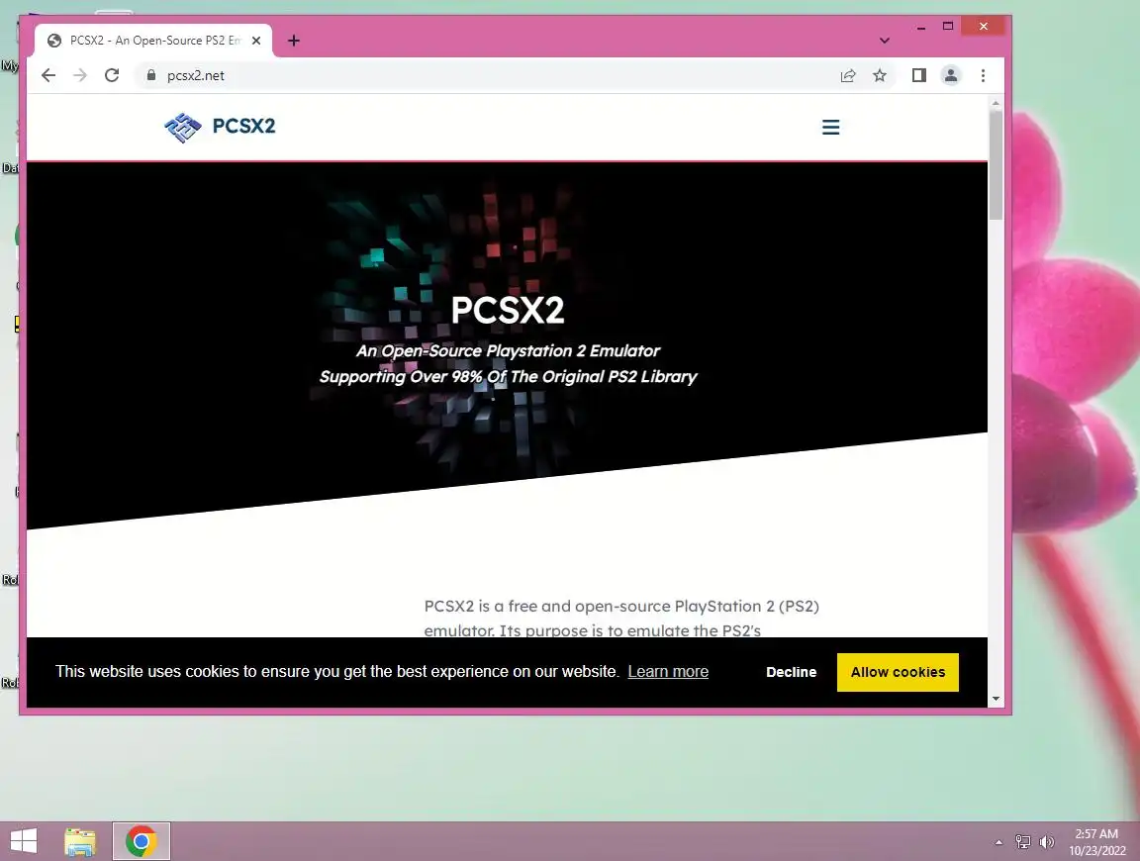
Task: Click the Chrome taskbar icon
Action: tap(142, 841)
